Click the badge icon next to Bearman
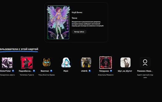 pos(51,71)
